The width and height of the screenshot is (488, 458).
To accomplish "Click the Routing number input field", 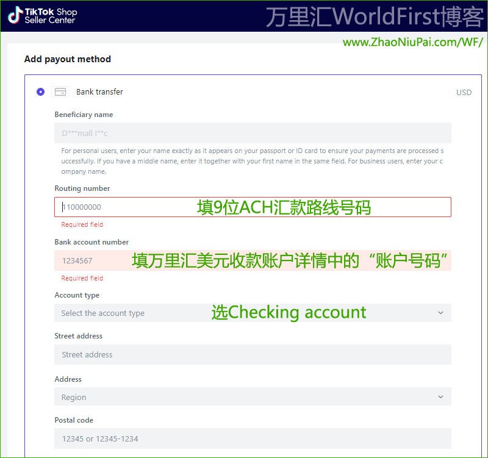I will (x=253, y=207).
